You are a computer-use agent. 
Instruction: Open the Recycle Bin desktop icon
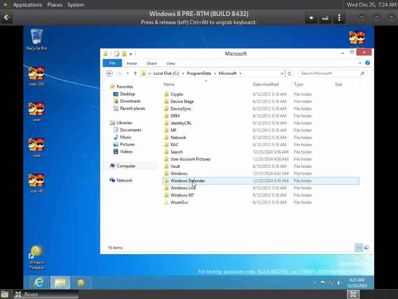(x=37, y=40)
